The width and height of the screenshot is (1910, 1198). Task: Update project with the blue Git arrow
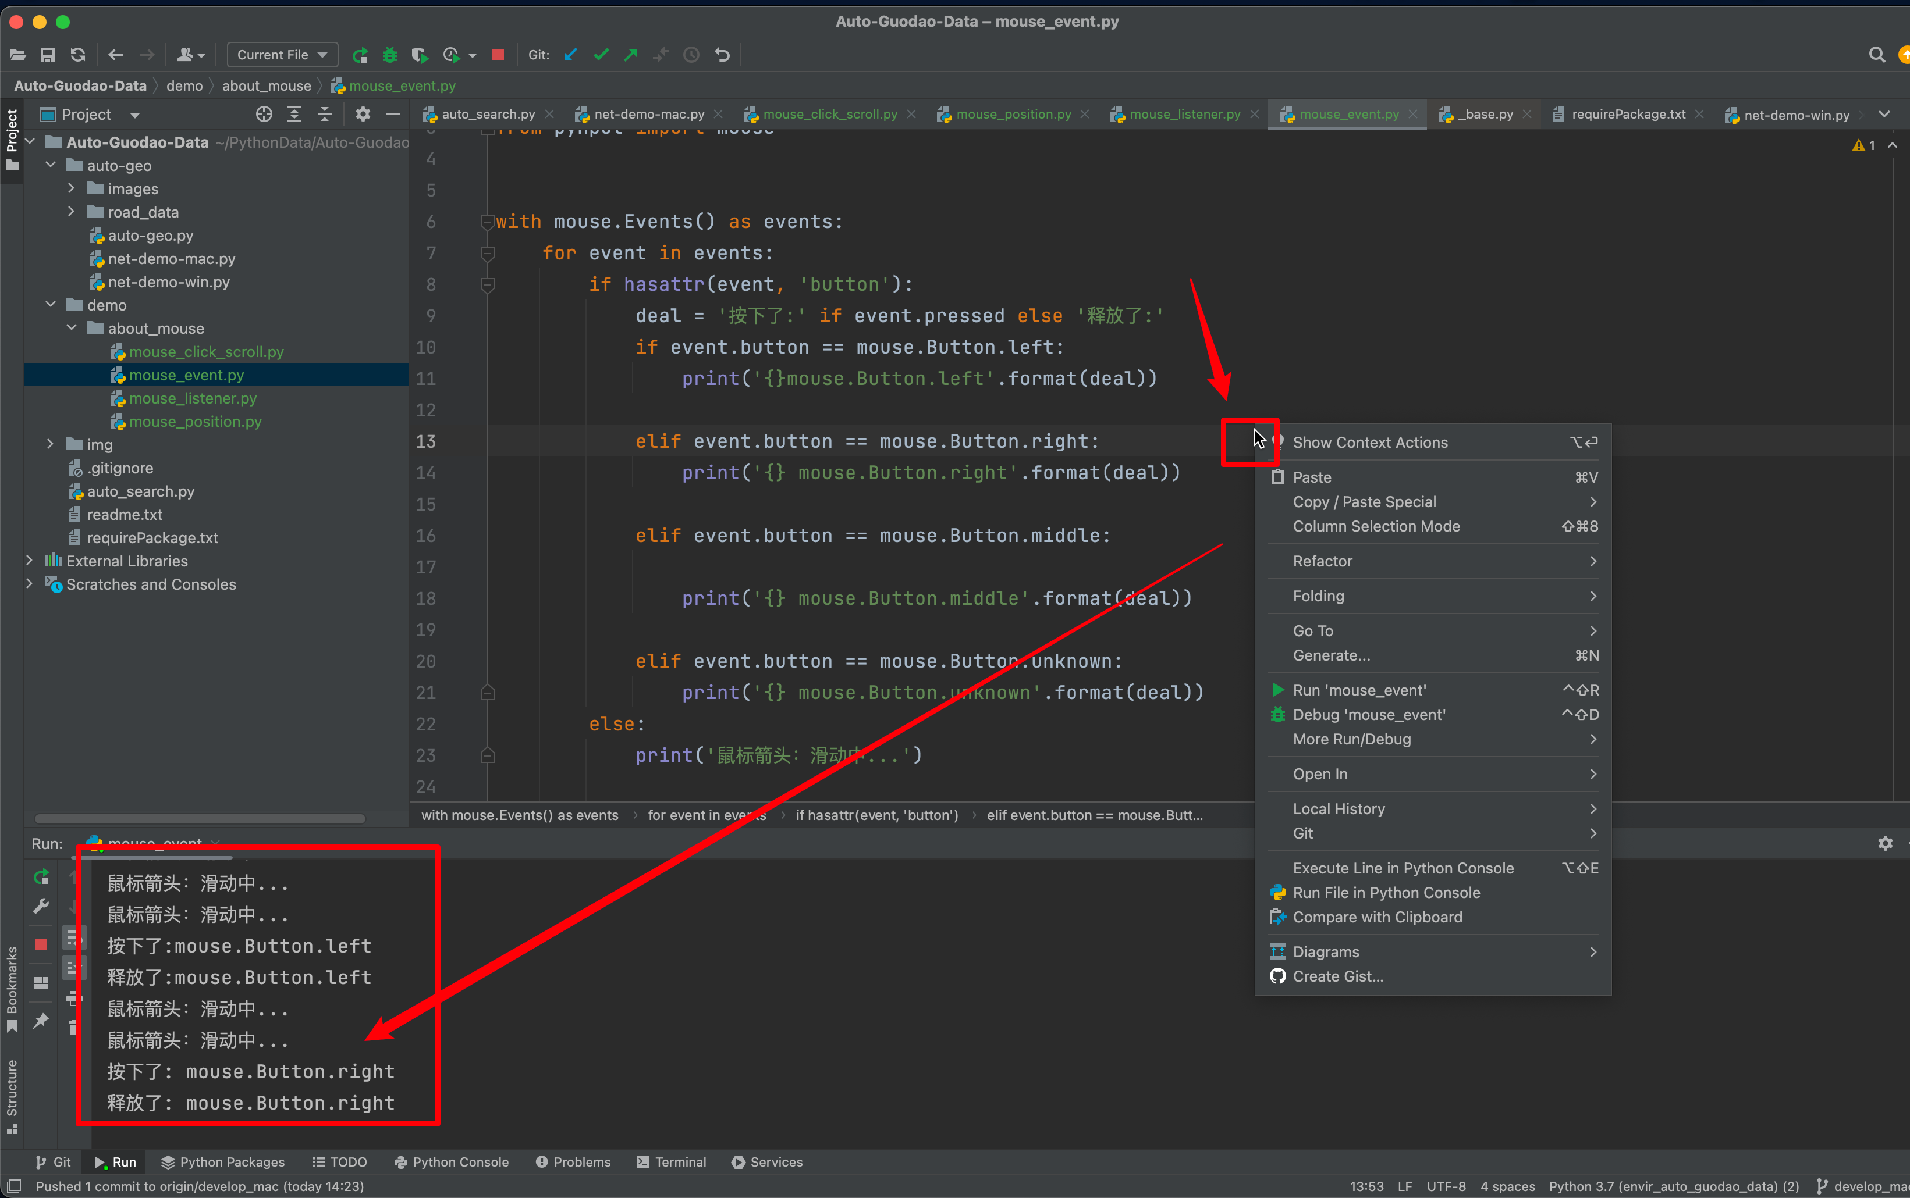[570, 54]
